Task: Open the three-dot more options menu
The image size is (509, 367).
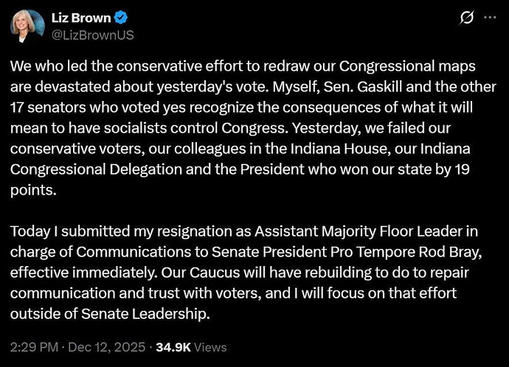Action: coord(490,18)
